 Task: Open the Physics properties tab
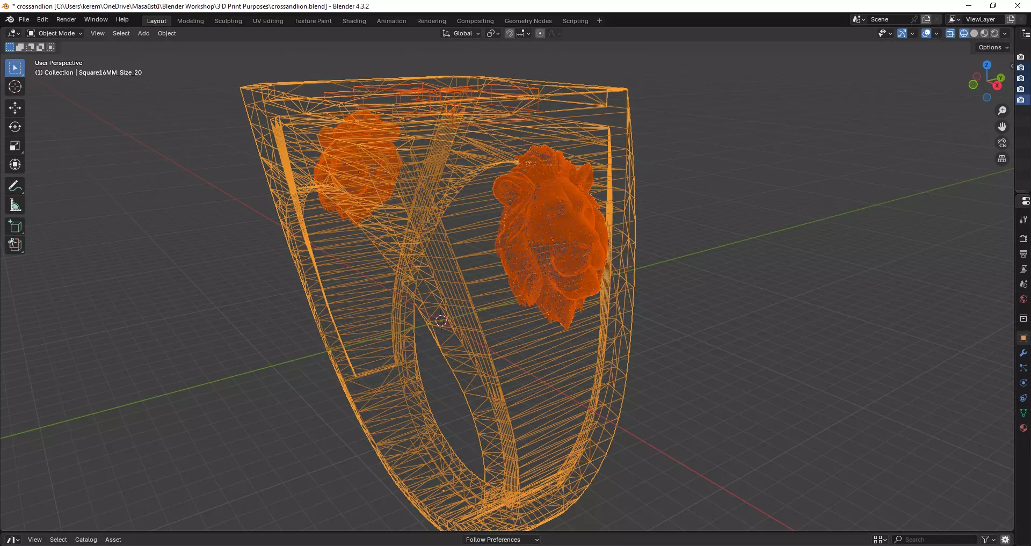tap(1023, 383)
